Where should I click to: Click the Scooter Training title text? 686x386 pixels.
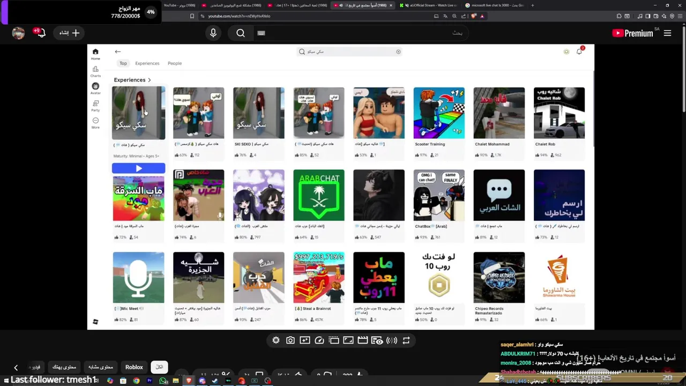(430, 144)
